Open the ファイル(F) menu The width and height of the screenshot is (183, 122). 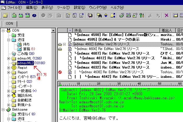tap(15, 8)
